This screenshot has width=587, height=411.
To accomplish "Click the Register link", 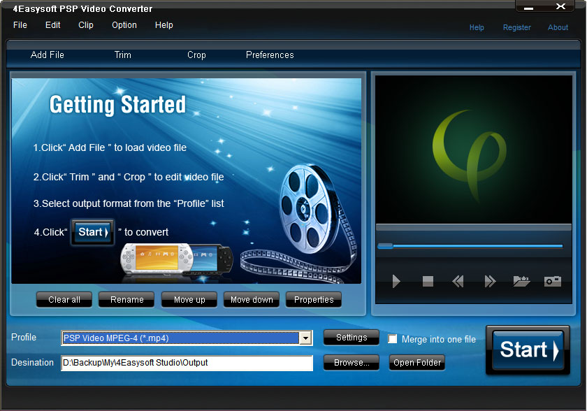I will [x=516, y=27].
